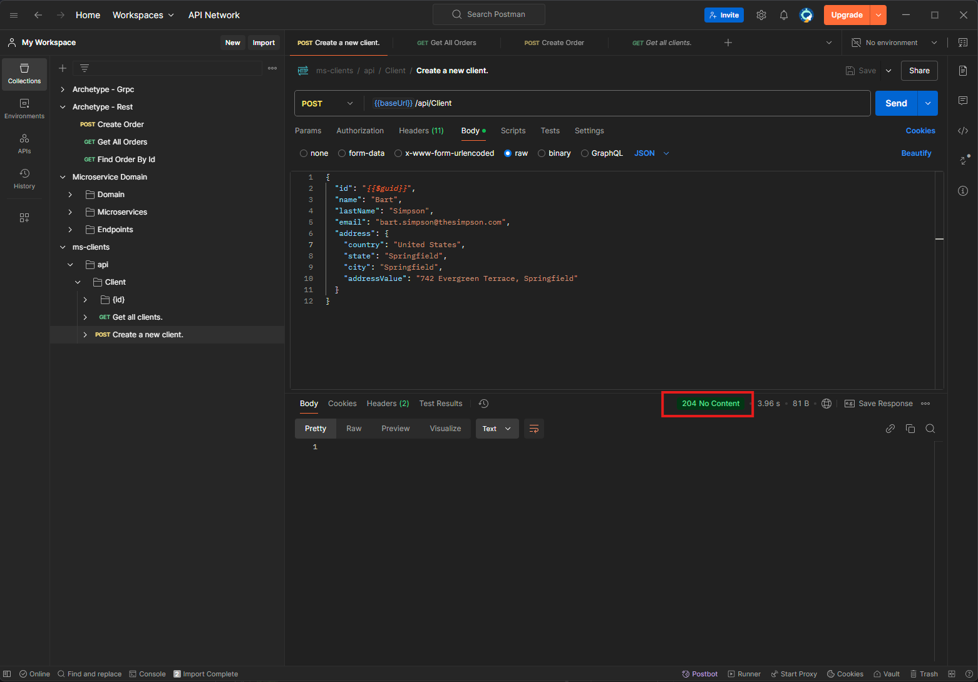Open Environments in the sidebar
Viewport: 978px width, 682px height.
click(x=24, y=109)
